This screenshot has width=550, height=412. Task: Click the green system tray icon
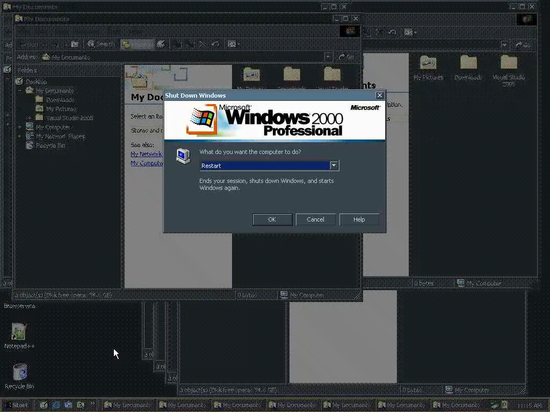click(x=495, y=405)
